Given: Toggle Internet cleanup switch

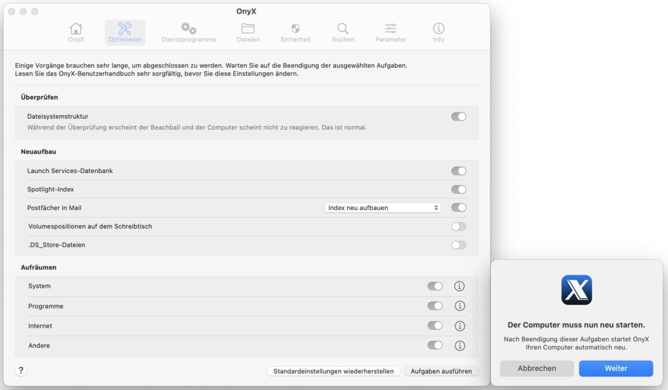Looking at the screenshot, I should [x=435, y=326].
